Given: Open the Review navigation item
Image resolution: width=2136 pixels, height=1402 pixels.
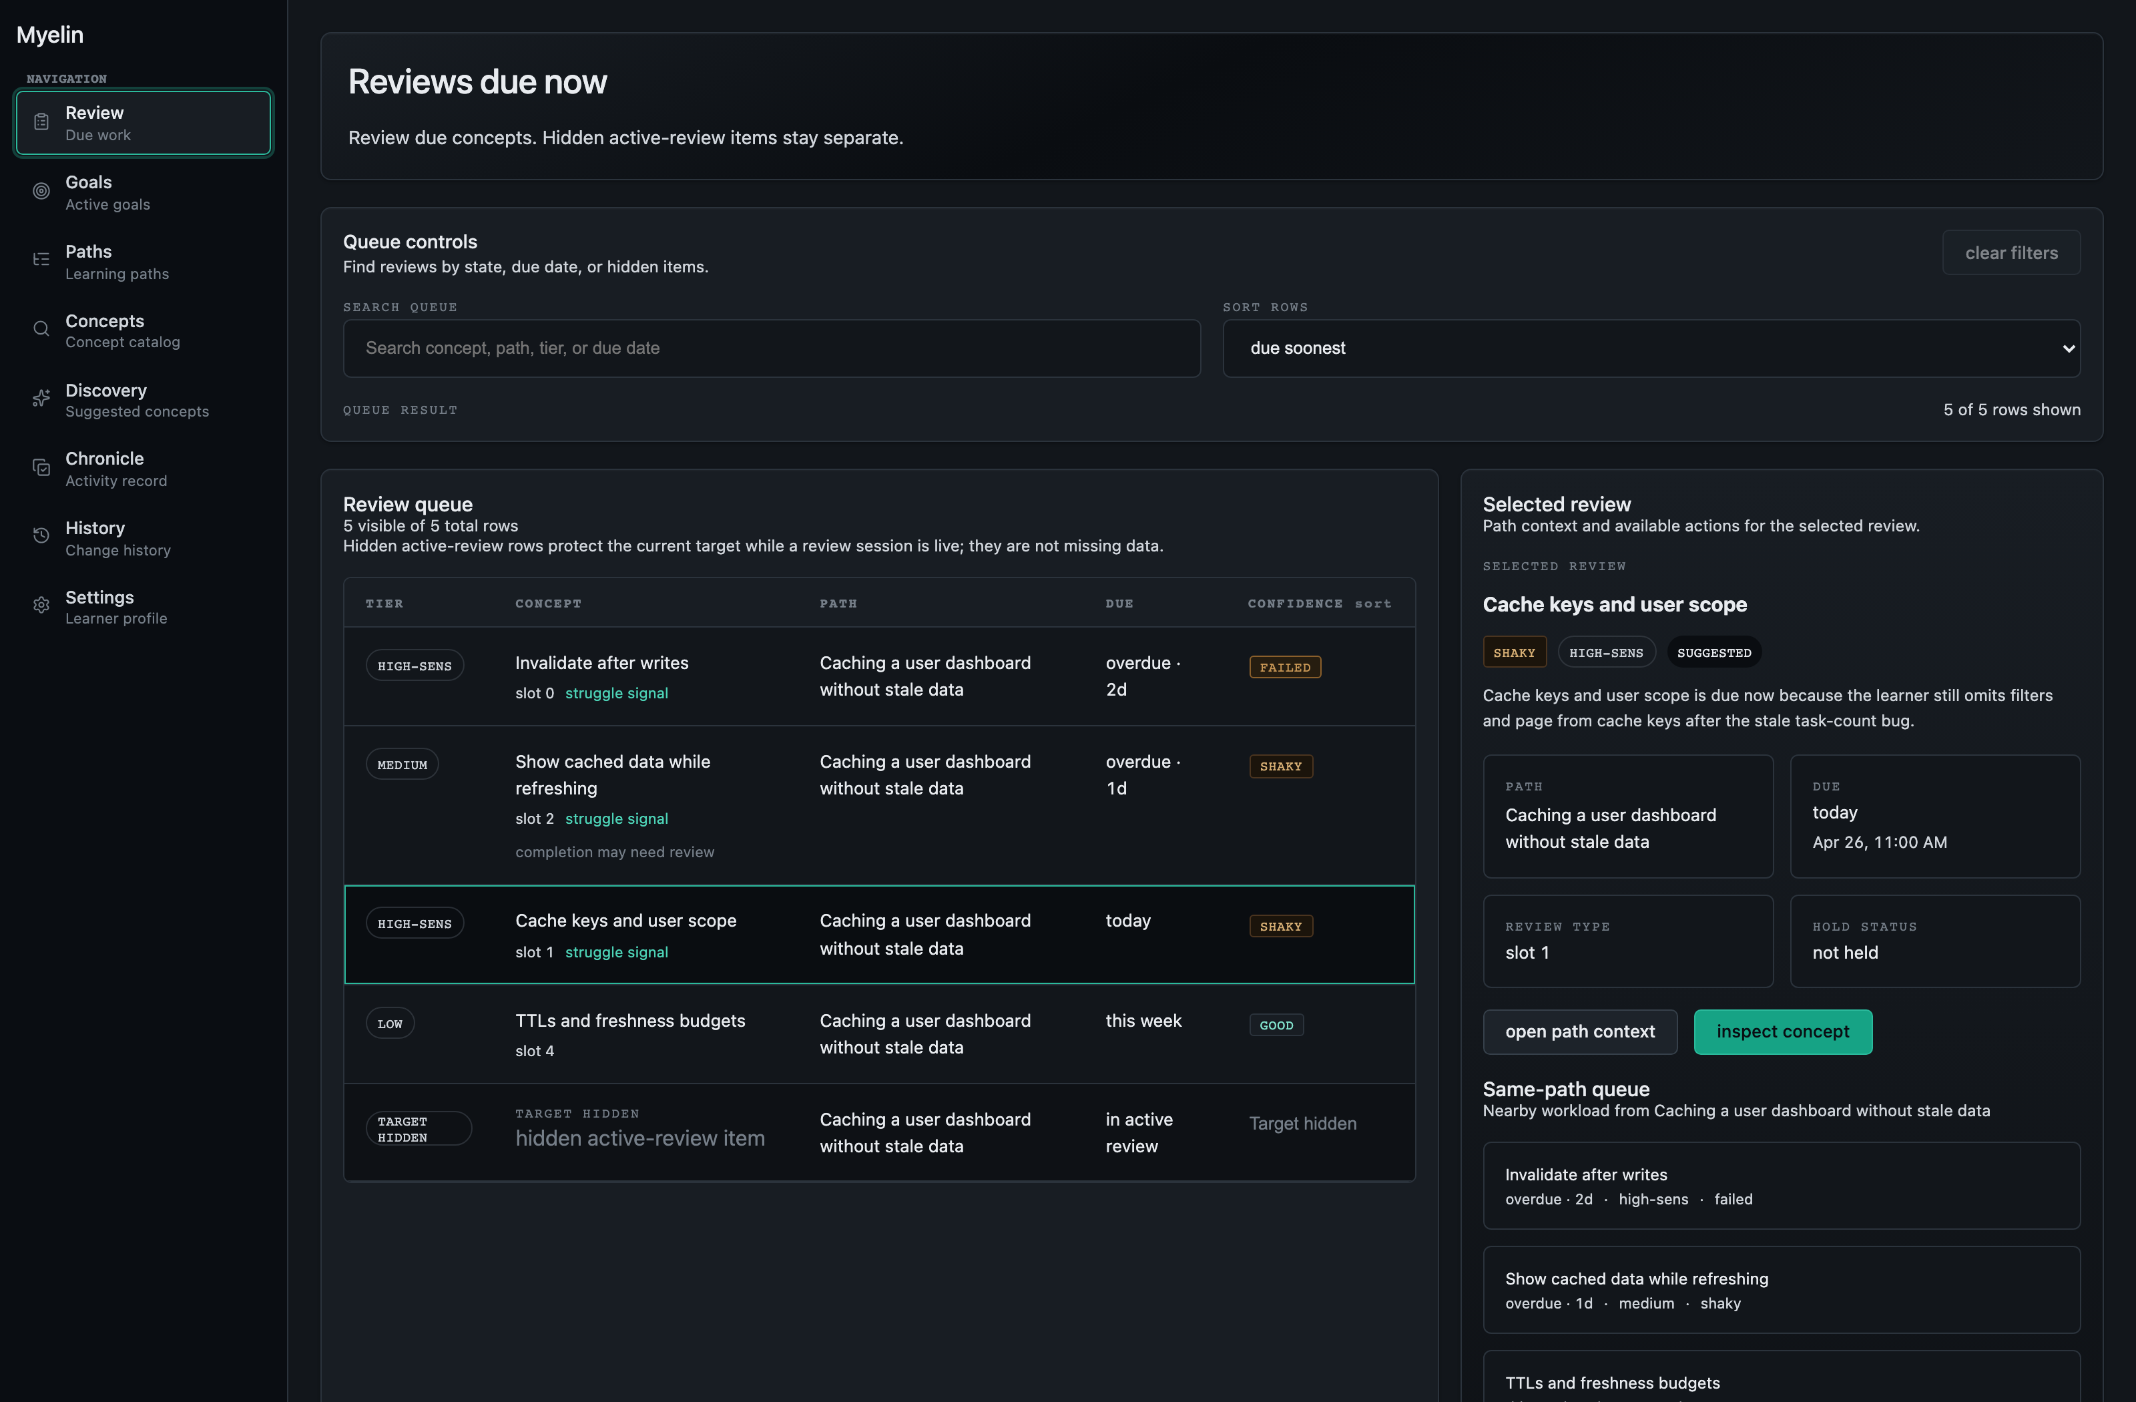Looking at the screenshot, I should point(144,123).
